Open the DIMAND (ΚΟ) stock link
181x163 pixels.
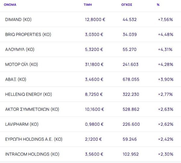pyautogui.click(x=18, y=19)
